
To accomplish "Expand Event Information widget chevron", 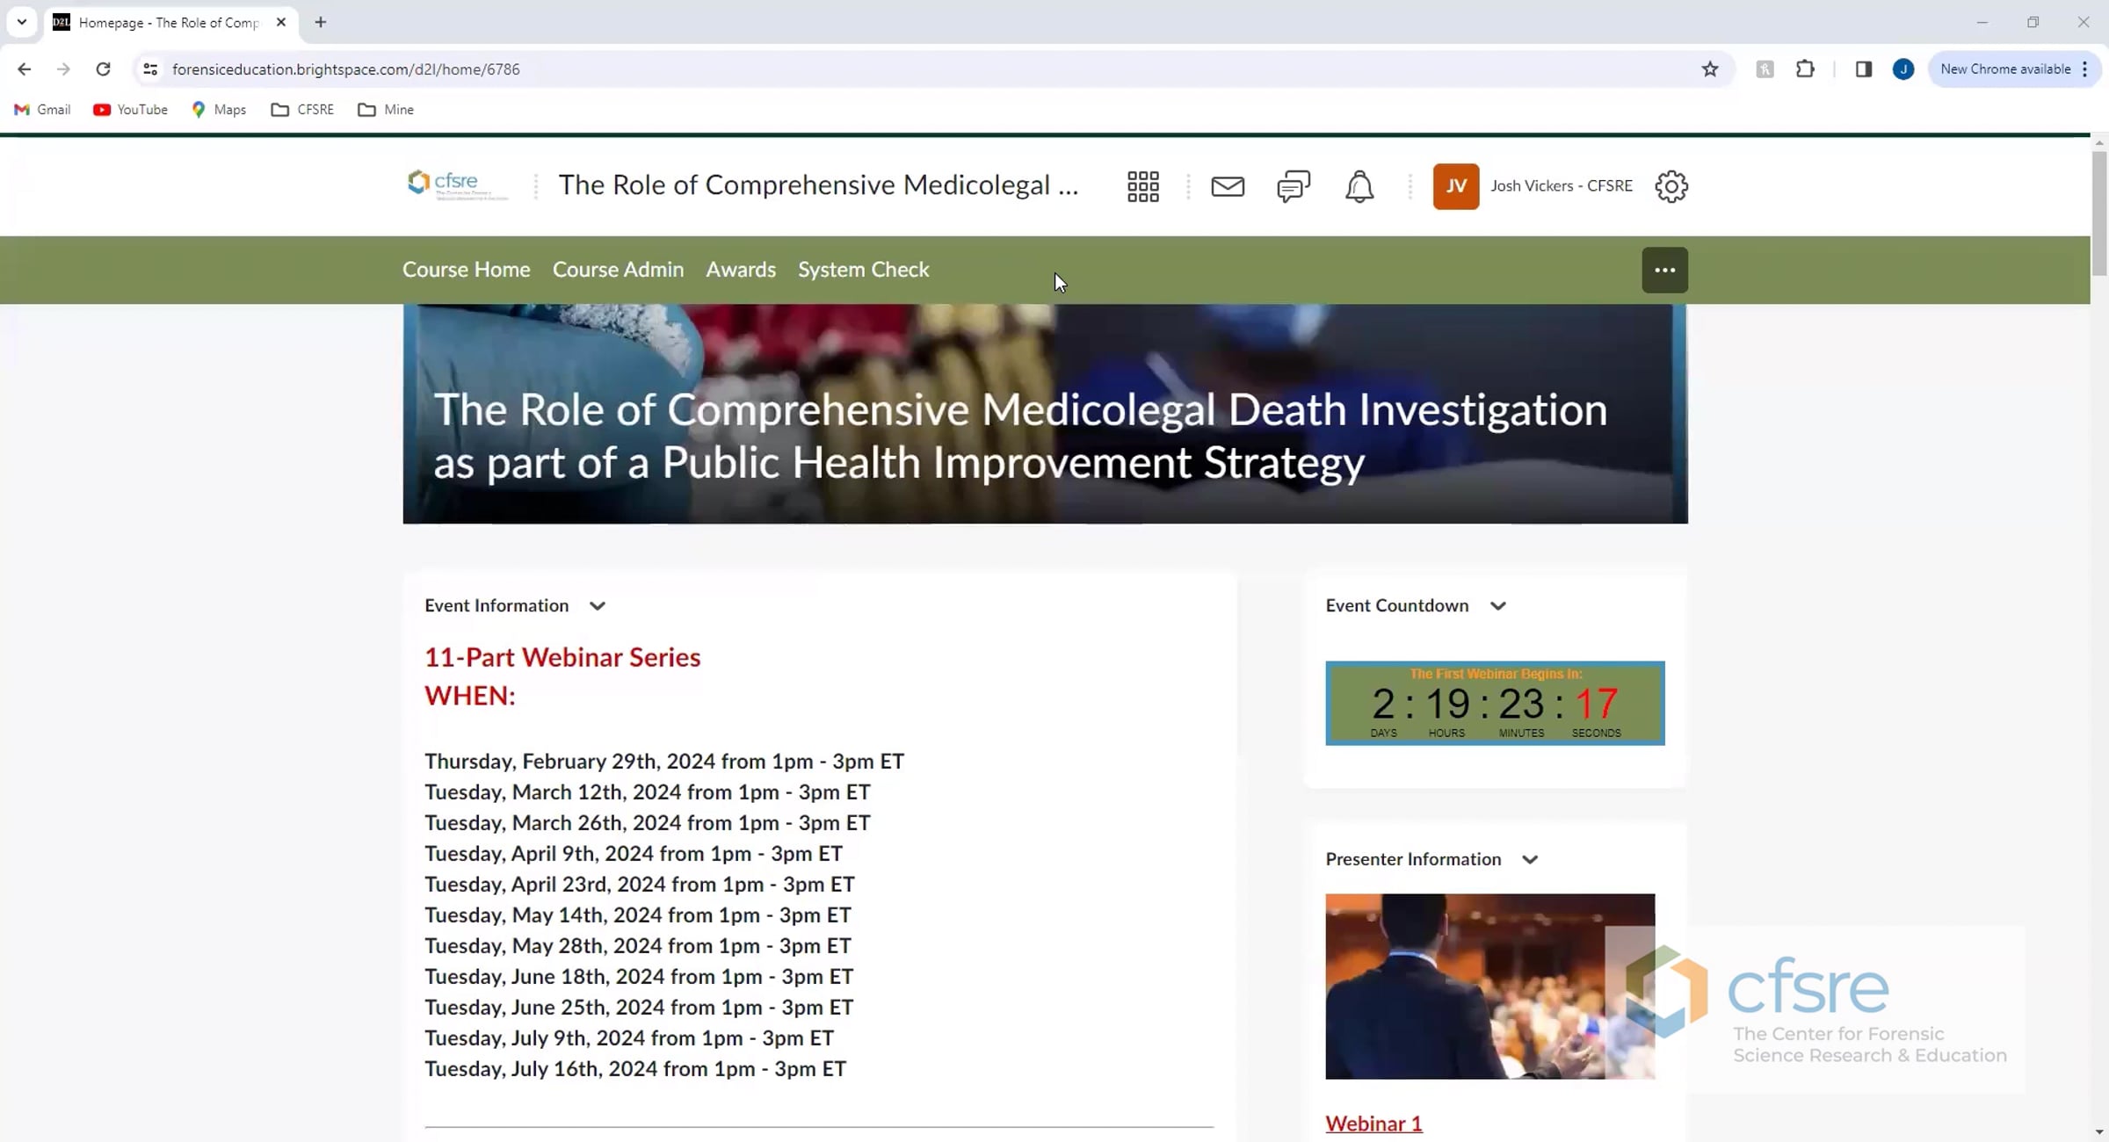I will pyautogui.click(x=598, y=606).
